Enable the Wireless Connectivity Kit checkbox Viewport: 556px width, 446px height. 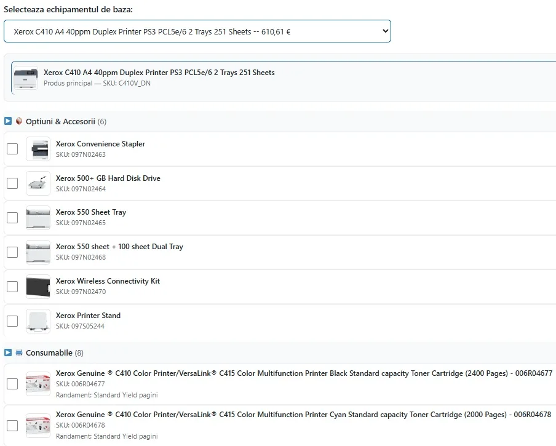12,287
